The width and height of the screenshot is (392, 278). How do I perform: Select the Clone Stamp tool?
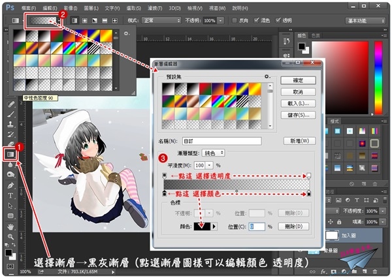pyautogui.click(x=10, y=124)
